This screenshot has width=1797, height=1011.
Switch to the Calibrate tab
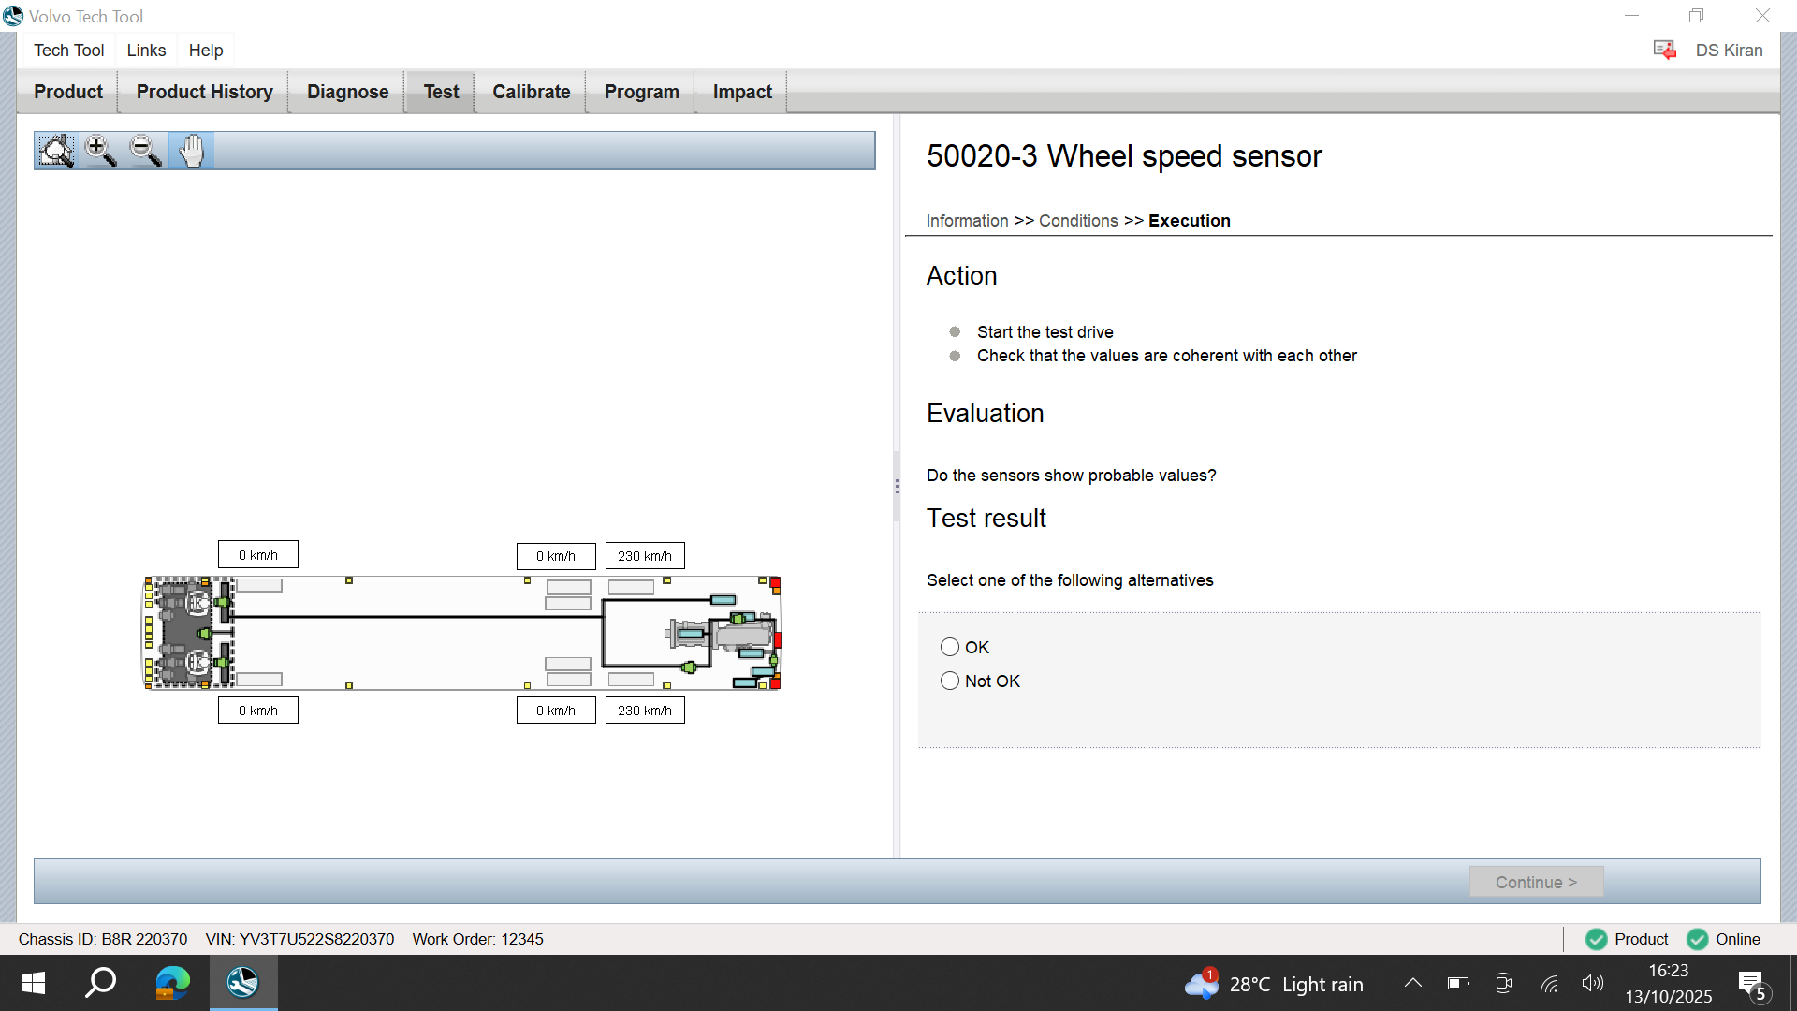pos(532,92)
